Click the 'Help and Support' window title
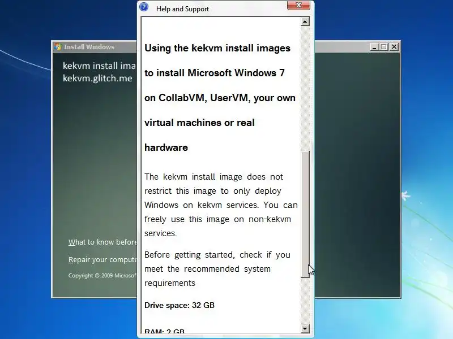The height and width of the screenshot is (339, 453). (x=182, y=9)
